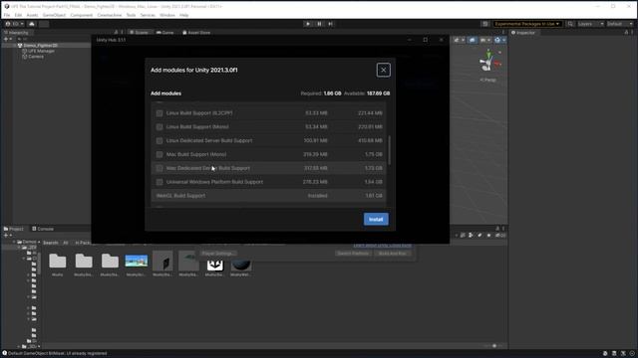Click the modules list scrollbar

pos(390,150)
